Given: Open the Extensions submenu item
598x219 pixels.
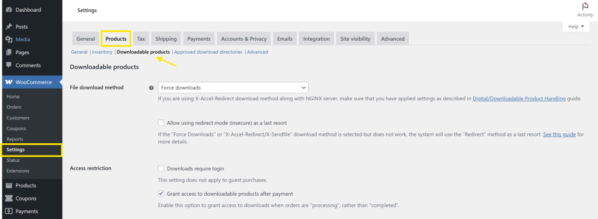Looking at the screenshot, I should [18, 171].
